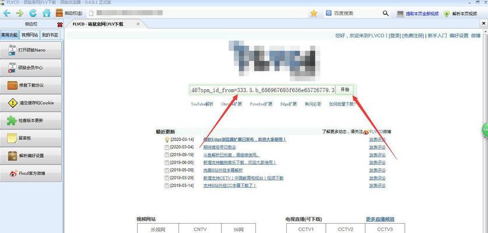The width and height of the screenshot is (488, 233).
Task: Switch to the 视频网站 sidebar tab
Action: click(x=30, y=35)
